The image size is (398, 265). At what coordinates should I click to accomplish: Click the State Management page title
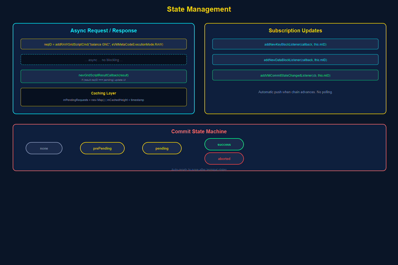point(199,9)
